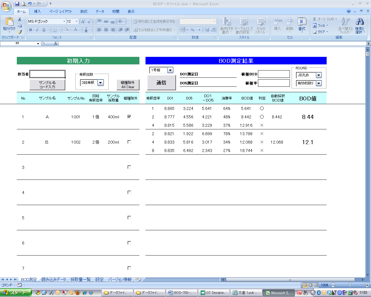Click the Undo icon
The image size is (371, 297).
point(30,4)
